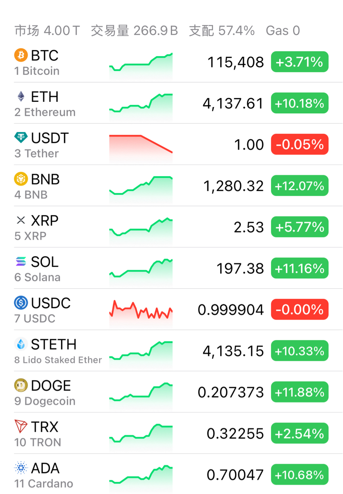Tap the Cardano dotted logo icon

21,468
